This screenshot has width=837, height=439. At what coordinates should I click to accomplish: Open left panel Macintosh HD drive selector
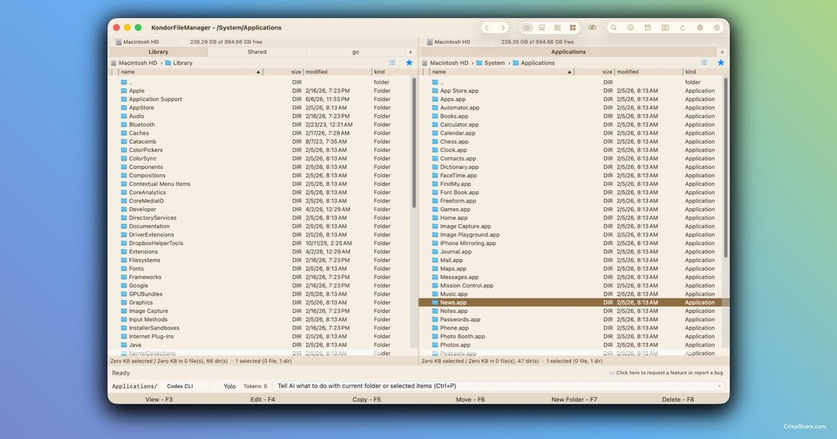click(148, 42)
